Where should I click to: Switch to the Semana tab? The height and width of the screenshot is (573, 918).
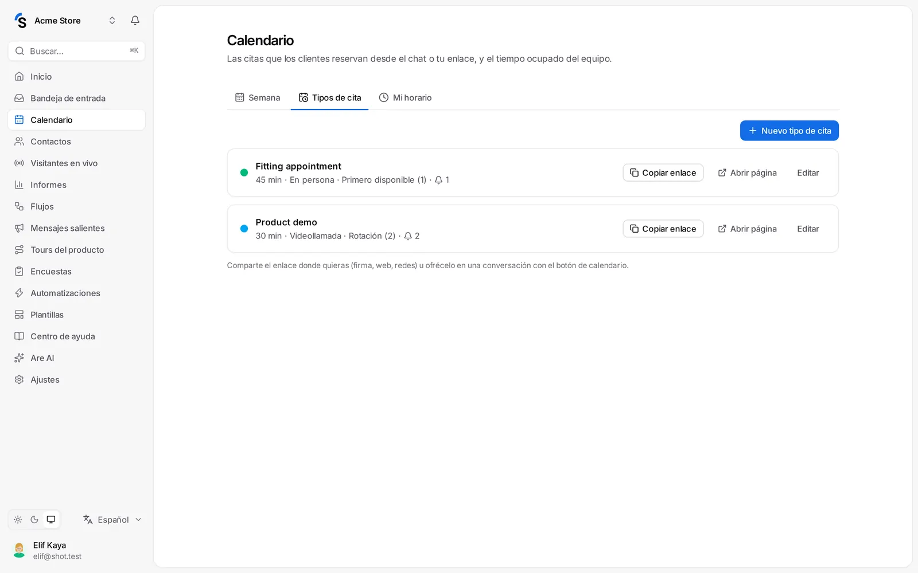(x=258, y=97)
